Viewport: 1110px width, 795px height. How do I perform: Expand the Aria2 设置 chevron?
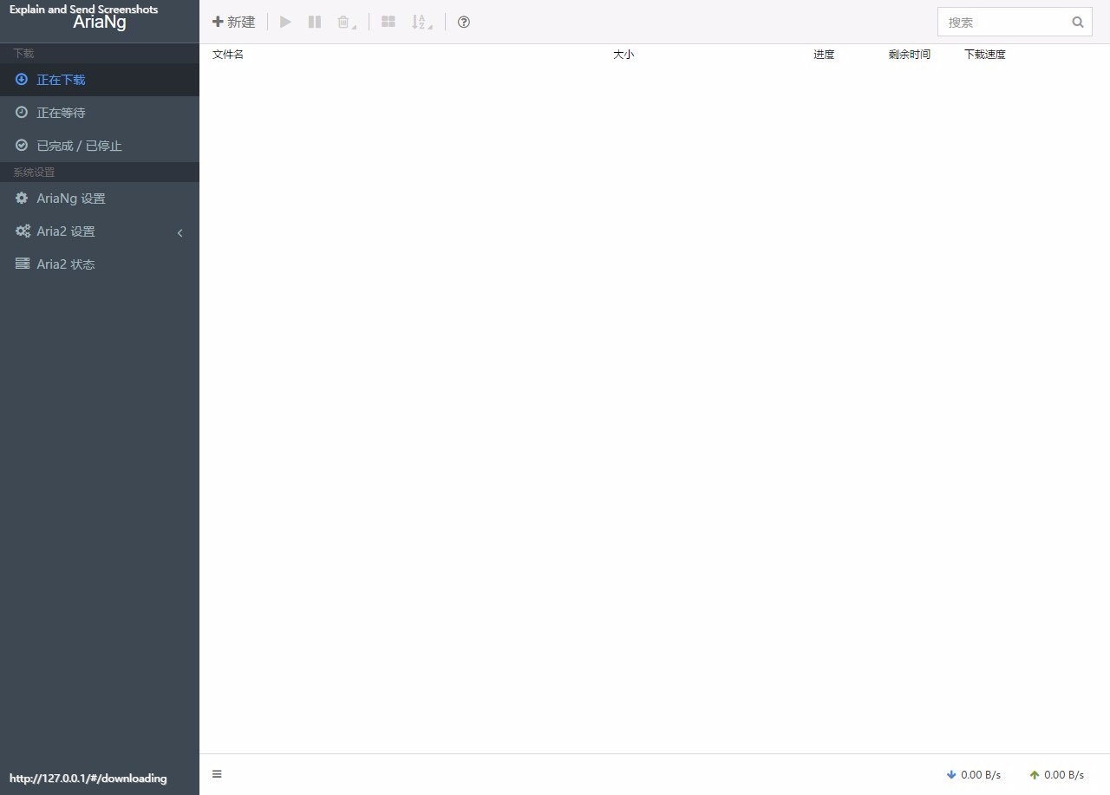coord(180,232)
